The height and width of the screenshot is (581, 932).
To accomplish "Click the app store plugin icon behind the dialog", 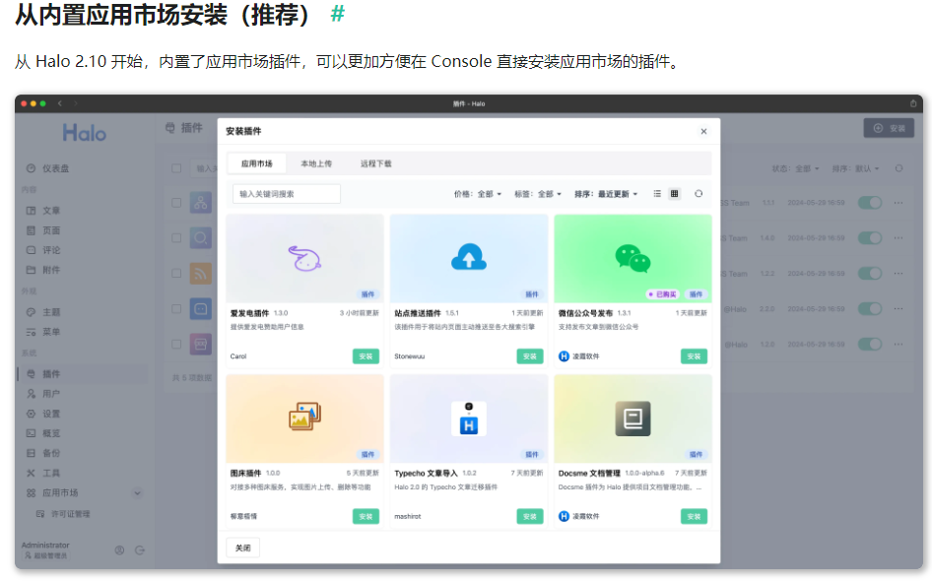I will click(x=201, y=344).
